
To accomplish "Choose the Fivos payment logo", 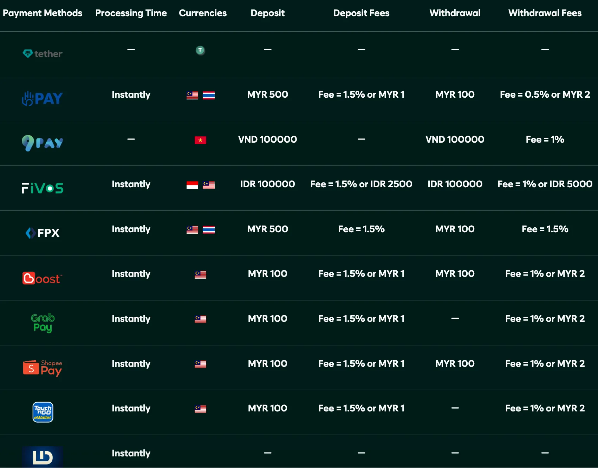I will 43,188.
